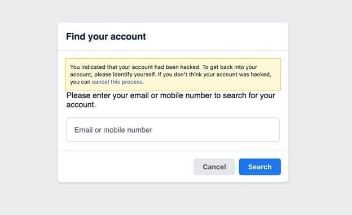The image size is (352, 215).
Task: Click the 'Find your account' heading
Action: (106, 36)
